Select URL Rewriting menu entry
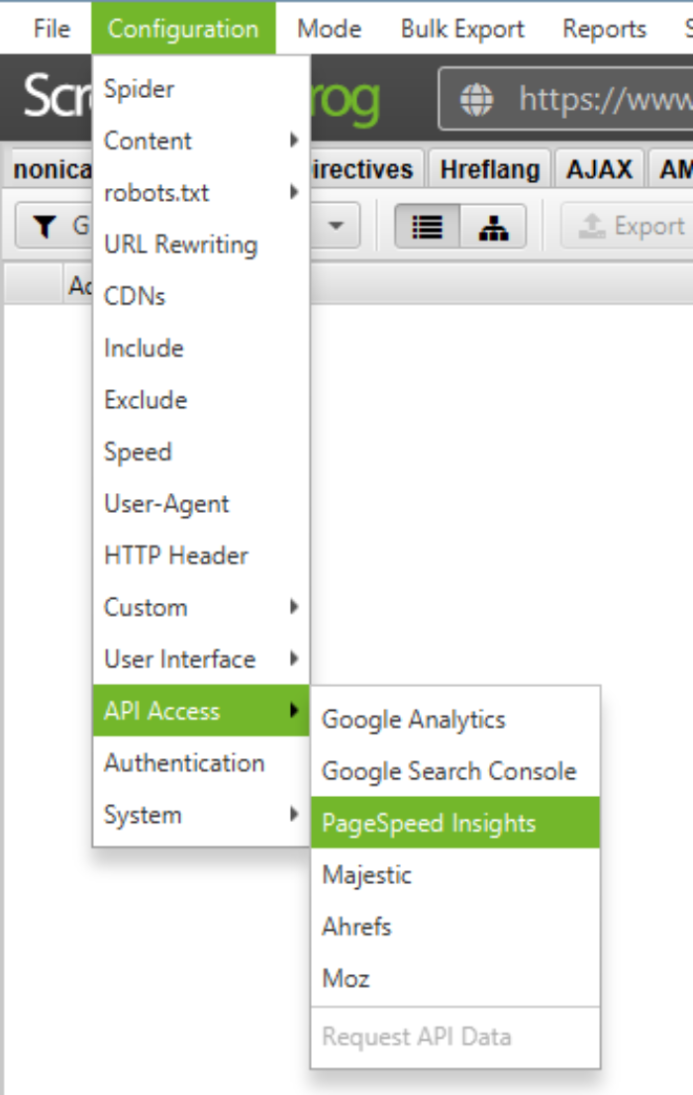 [181, 245]
